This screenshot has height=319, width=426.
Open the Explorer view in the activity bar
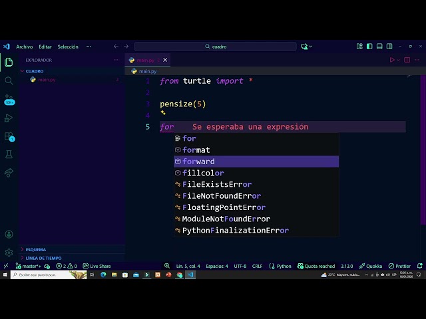(9, 62)
